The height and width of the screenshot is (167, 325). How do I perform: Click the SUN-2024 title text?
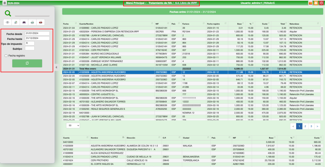(x=13, y=3)
